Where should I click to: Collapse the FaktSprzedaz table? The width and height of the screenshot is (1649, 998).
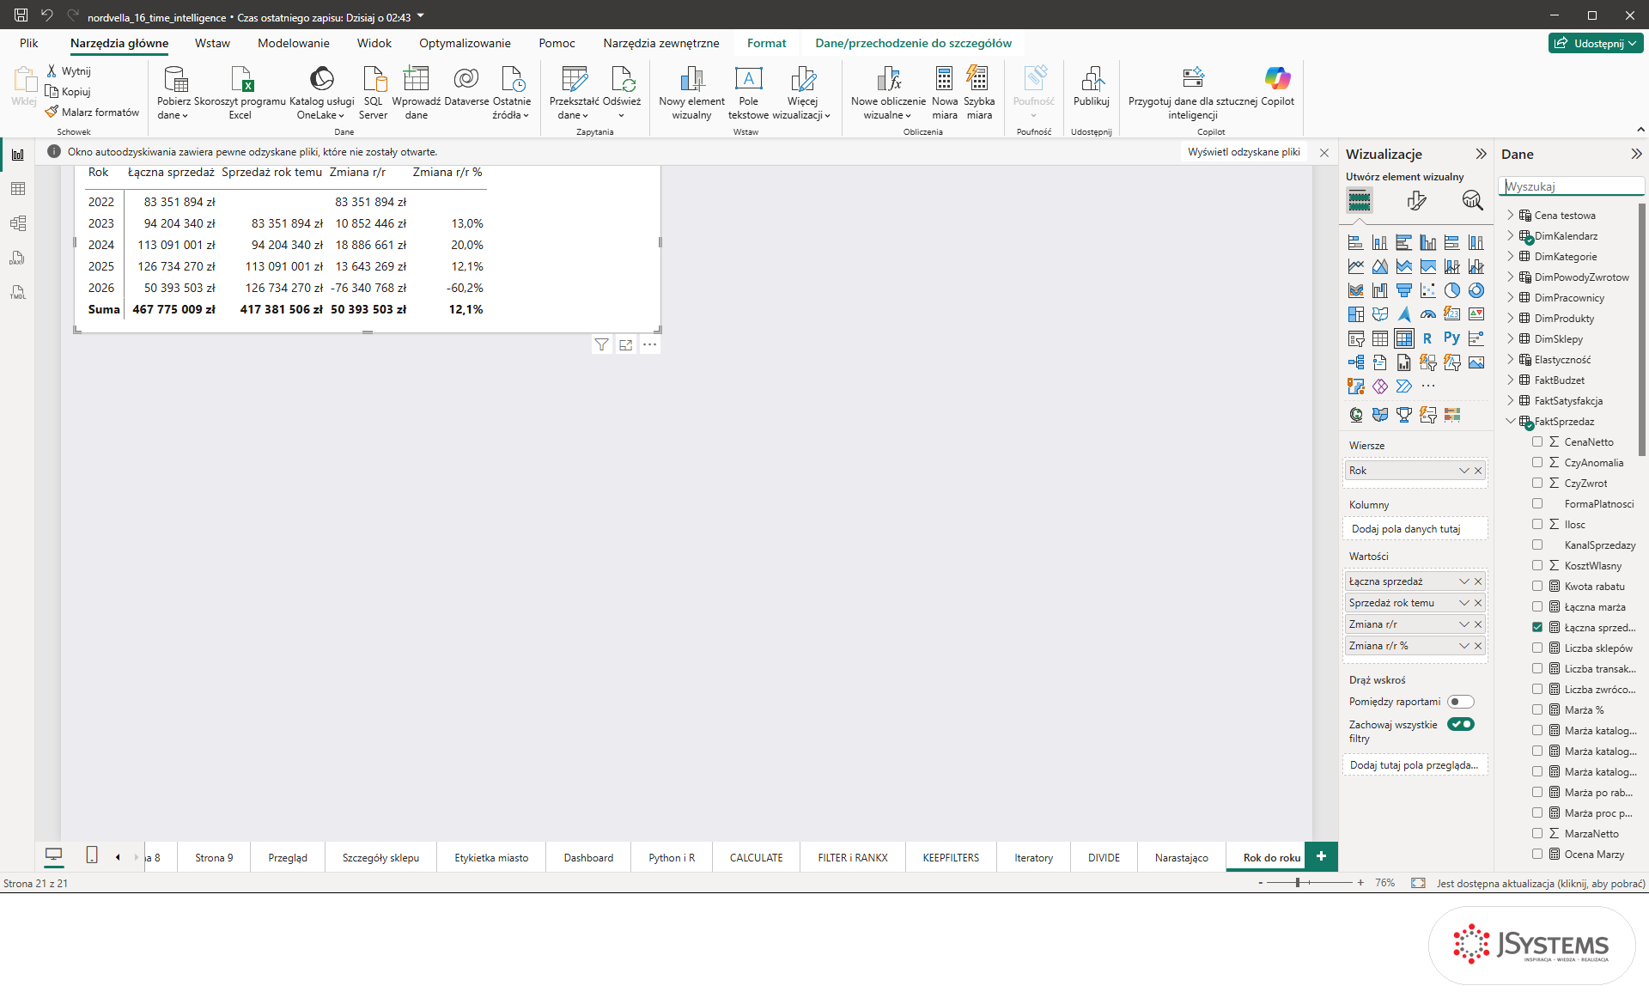[1511, 422]
